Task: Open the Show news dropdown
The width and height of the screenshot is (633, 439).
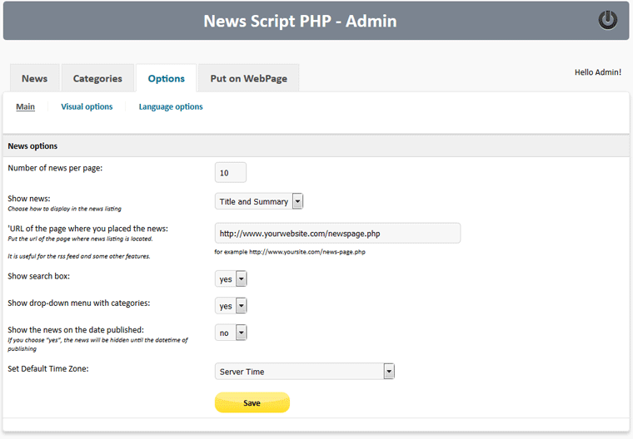Action: [x=259, y=201]
